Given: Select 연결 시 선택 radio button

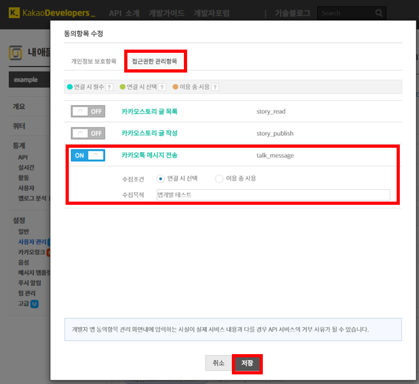Looking at the screenshot, I should tap(160, 179).
